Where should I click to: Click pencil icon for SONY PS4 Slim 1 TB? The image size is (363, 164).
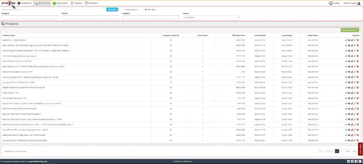pyautogui.click(x=354, y=93)
